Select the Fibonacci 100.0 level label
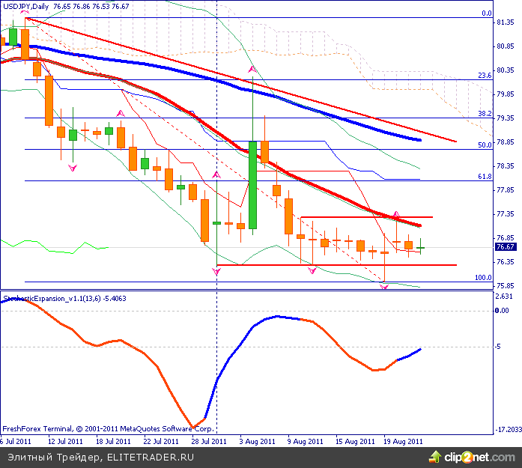522x468 pixels. coord(482,278)
